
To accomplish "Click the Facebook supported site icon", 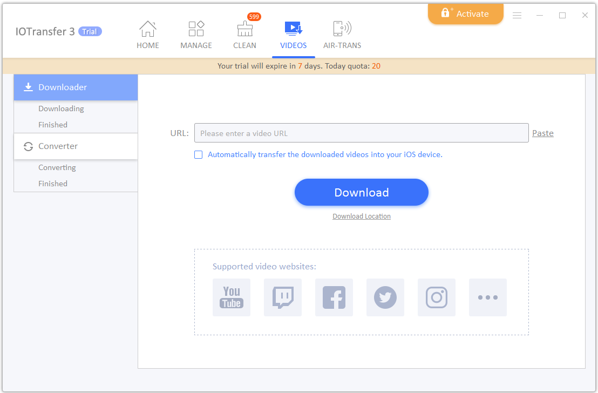I will point(334,297).
